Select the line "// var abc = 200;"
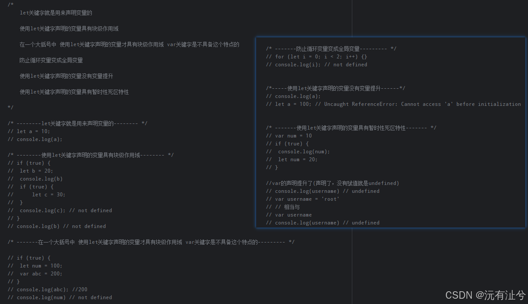 pos(35,274)
